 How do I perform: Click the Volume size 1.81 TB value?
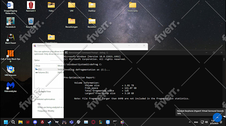[x=129, y=85]
